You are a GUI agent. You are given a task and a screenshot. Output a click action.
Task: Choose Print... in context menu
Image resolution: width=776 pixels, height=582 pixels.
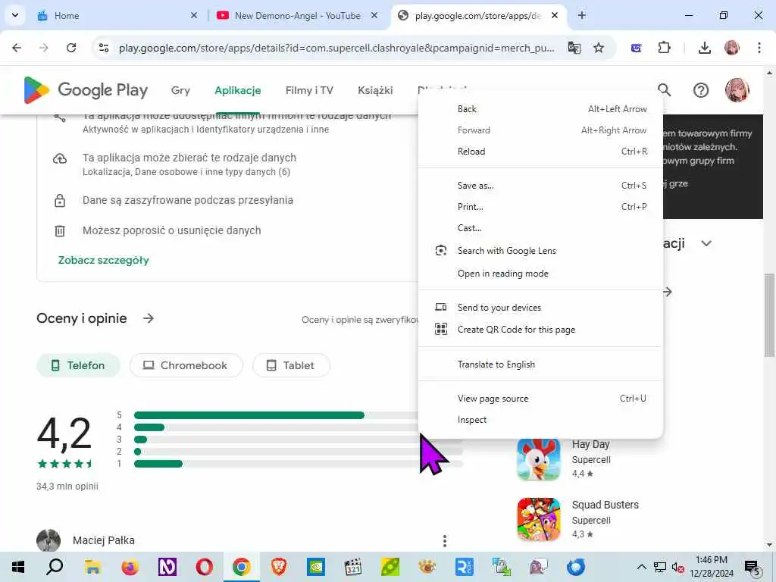coord(540,207)
